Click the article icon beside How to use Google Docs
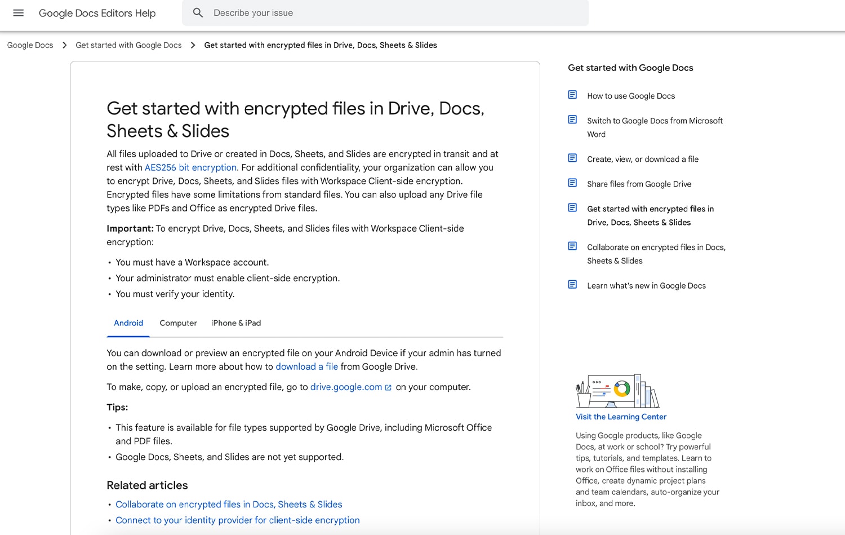This screenshot has height=535, width=845. tap(572, 95)
